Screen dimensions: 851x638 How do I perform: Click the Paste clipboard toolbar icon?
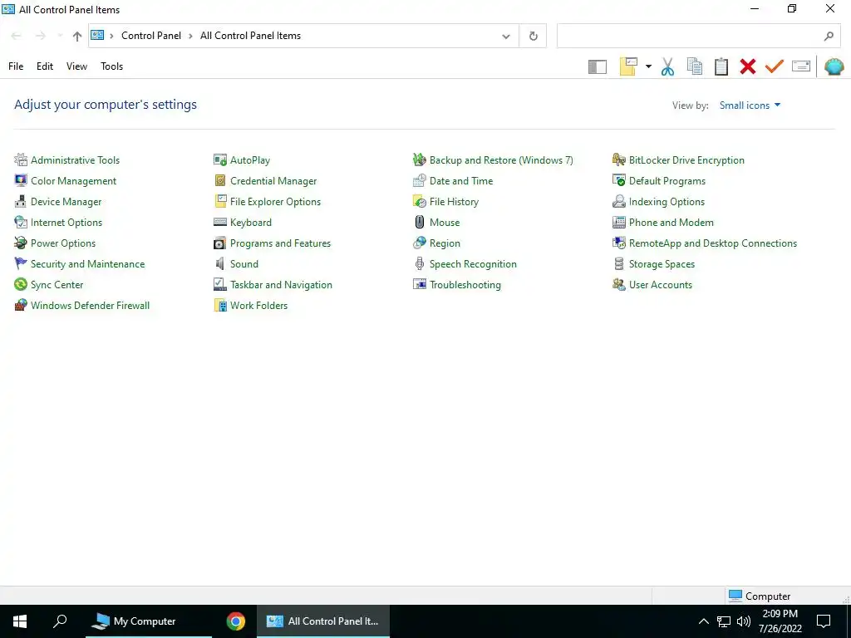[721, 66]
